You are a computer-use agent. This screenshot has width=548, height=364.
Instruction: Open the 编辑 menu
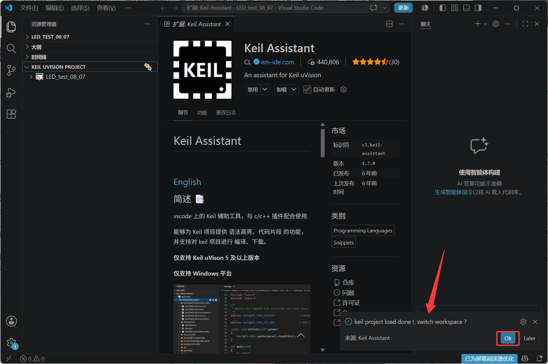(54, 8)
